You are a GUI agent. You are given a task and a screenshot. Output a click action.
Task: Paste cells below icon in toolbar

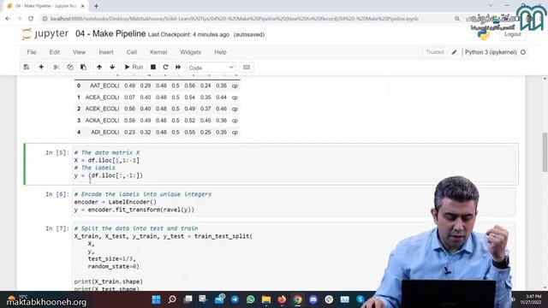83,67
